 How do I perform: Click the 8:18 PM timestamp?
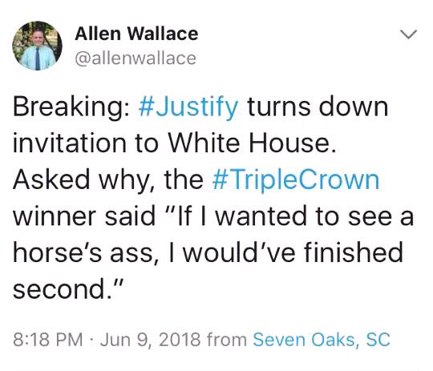click(48, 339)
